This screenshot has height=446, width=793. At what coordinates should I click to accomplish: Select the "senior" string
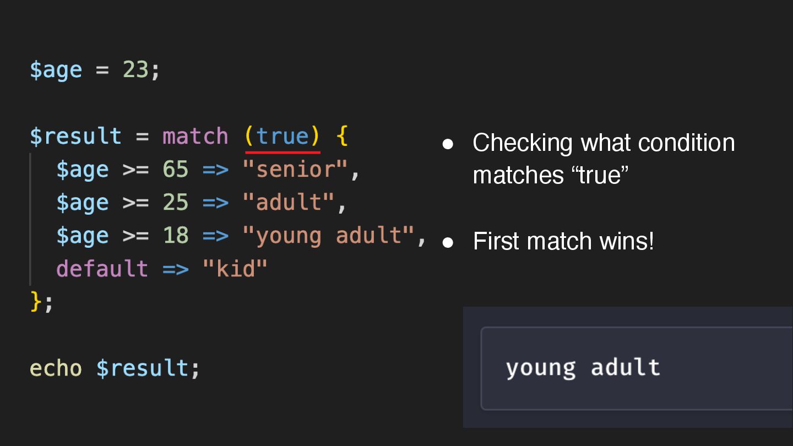[x=296, y=170]
